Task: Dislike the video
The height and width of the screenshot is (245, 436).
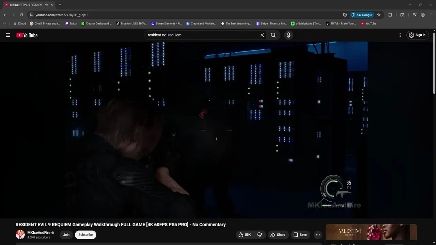Action: click(260, 235)
